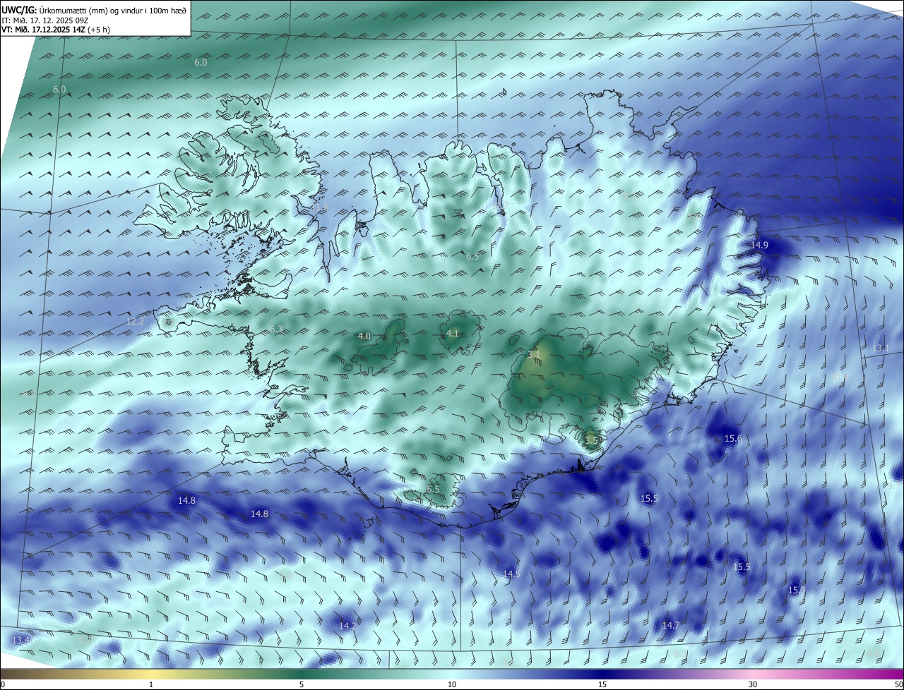This screenshot has width=904, height=690.
Task: Click the 14.5 value label south of Iceland
Action: coord(511,574)
